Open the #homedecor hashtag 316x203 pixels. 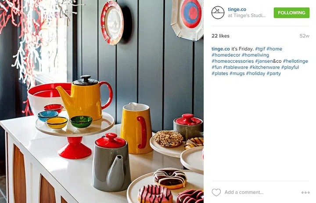tap(226, 55)
